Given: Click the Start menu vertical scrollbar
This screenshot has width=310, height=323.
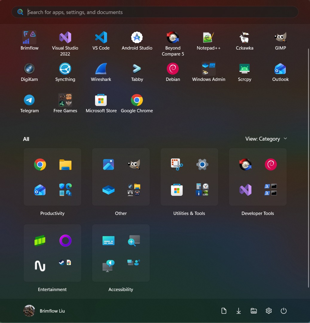Looking at the screenshot, I should pos(309,168).
